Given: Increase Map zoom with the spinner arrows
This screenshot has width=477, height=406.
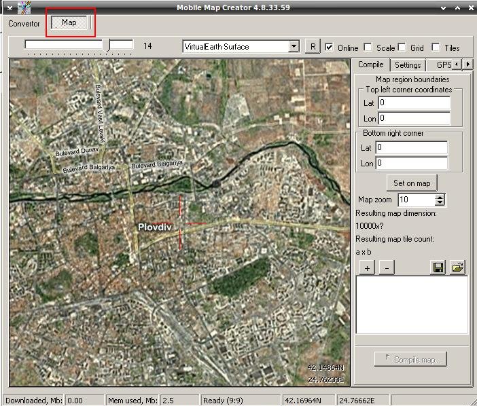Looking at the screenshot, I should click(440, 197).
